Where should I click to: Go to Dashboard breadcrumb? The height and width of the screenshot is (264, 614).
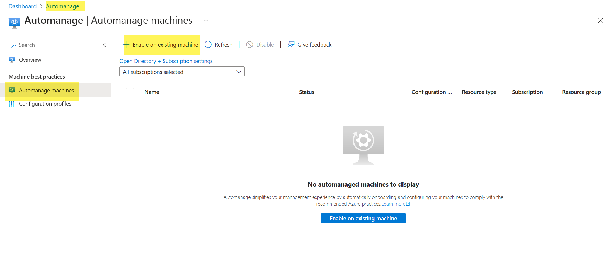[x=23, y=6]
